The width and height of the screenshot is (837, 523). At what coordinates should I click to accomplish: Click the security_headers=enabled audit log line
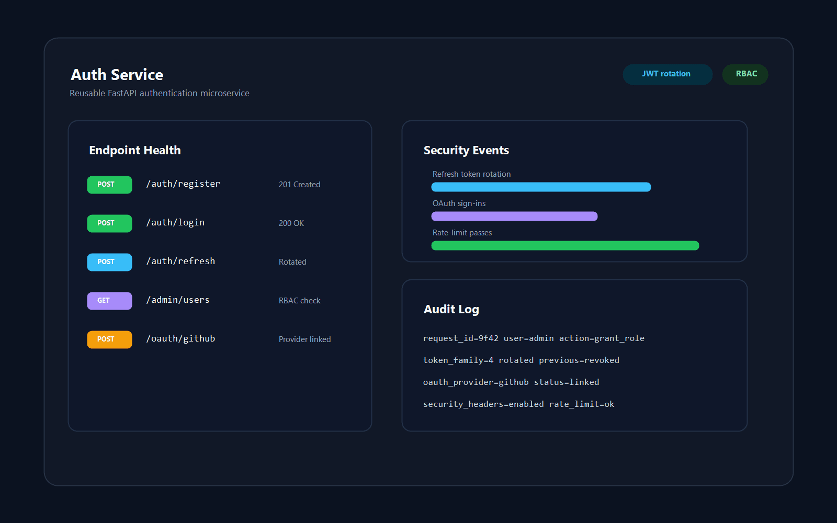pyautogui.click(x=518, y=404)
